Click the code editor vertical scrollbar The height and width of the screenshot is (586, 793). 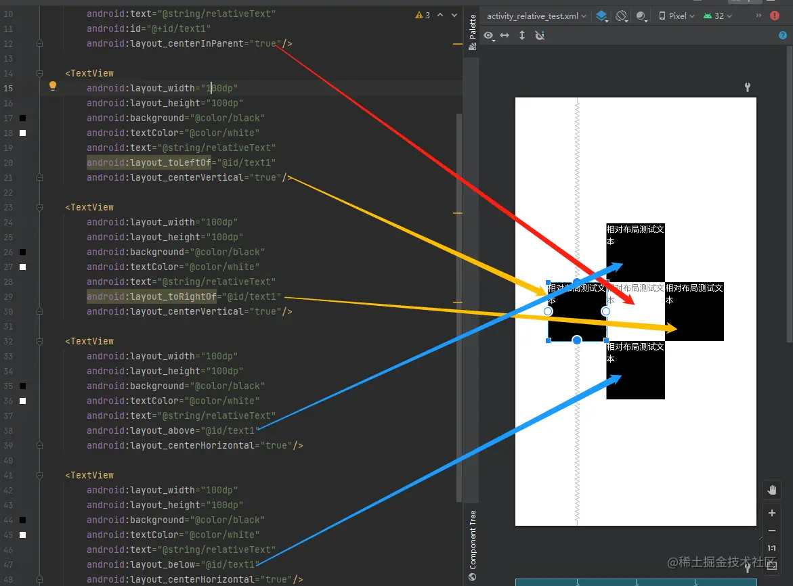click(459, 307)
